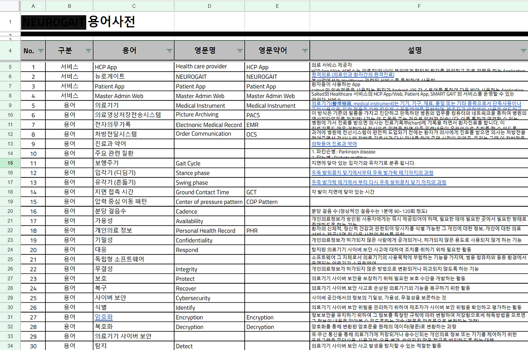528x350 pixels.
Task: Select the 의료영상저장전송시스템 cell
Action: pos(134,115)
